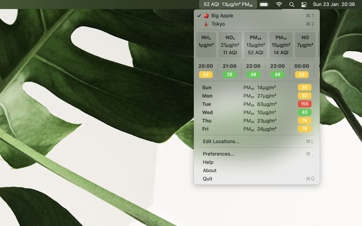Switch location to Tokyo

coord(218,24)
